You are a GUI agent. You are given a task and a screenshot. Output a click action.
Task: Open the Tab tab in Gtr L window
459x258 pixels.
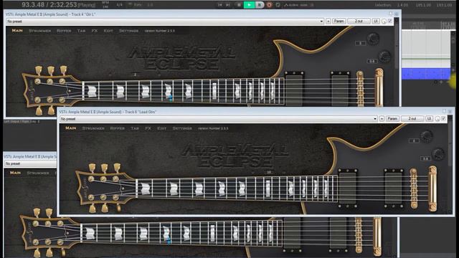(81, 30)
